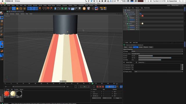Click the red tag on Piece 1

pos(142,16)
